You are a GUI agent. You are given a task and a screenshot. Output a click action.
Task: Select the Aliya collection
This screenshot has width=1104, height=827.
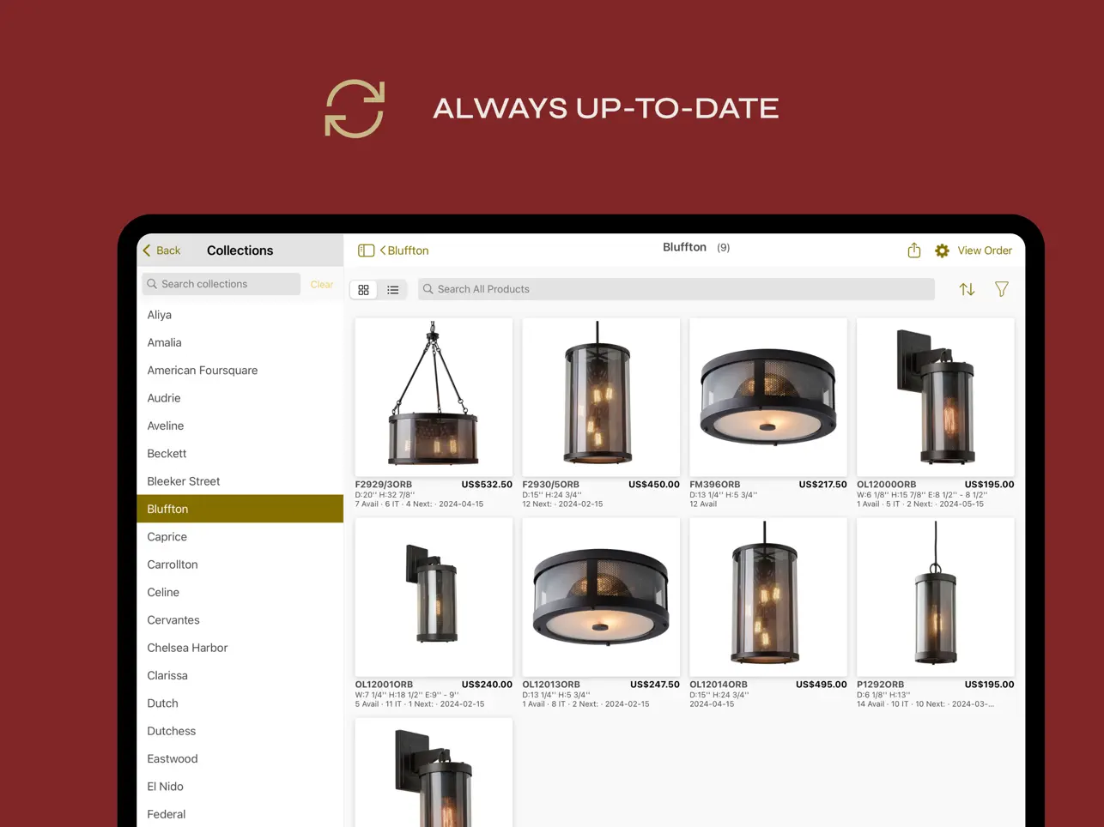pyautogui.click(x=240, y=315)
